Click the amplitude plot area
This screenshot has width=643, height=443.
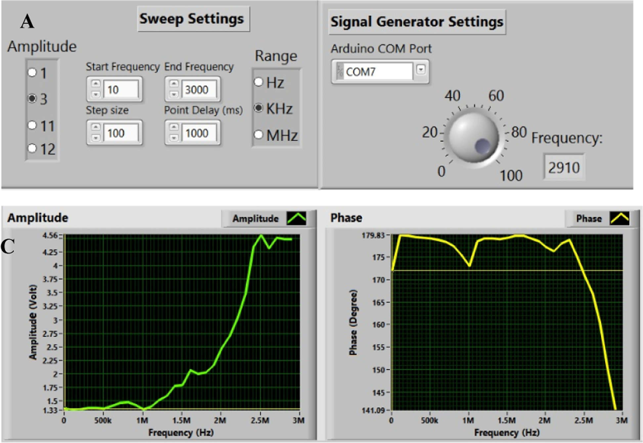pyautogui.click(x=182, y=322)
